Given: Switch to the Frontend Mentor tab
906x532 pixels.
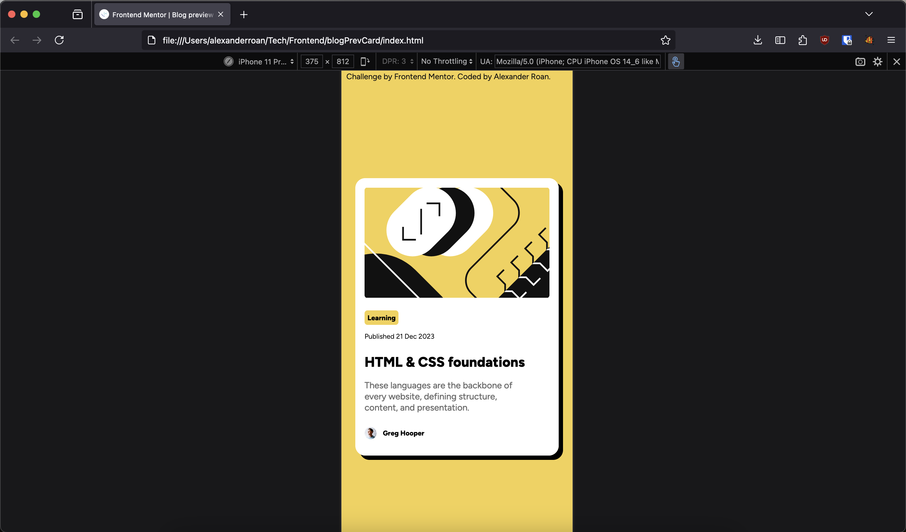Looking at the screenshot, I should [x=158, y=14].
